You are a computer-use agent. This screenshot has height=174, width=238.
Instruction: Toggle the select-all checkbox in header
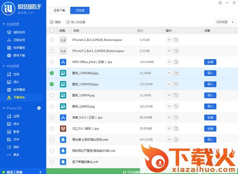point(52,30)
